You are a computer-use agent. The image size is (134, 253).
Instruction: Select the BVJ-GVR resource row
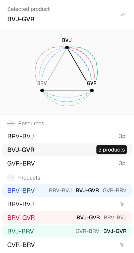click(67, 150)
